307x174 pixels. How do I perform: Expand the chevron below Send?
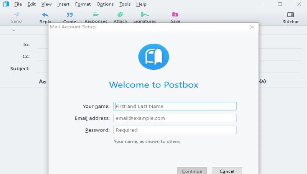[x=14, y=30]
